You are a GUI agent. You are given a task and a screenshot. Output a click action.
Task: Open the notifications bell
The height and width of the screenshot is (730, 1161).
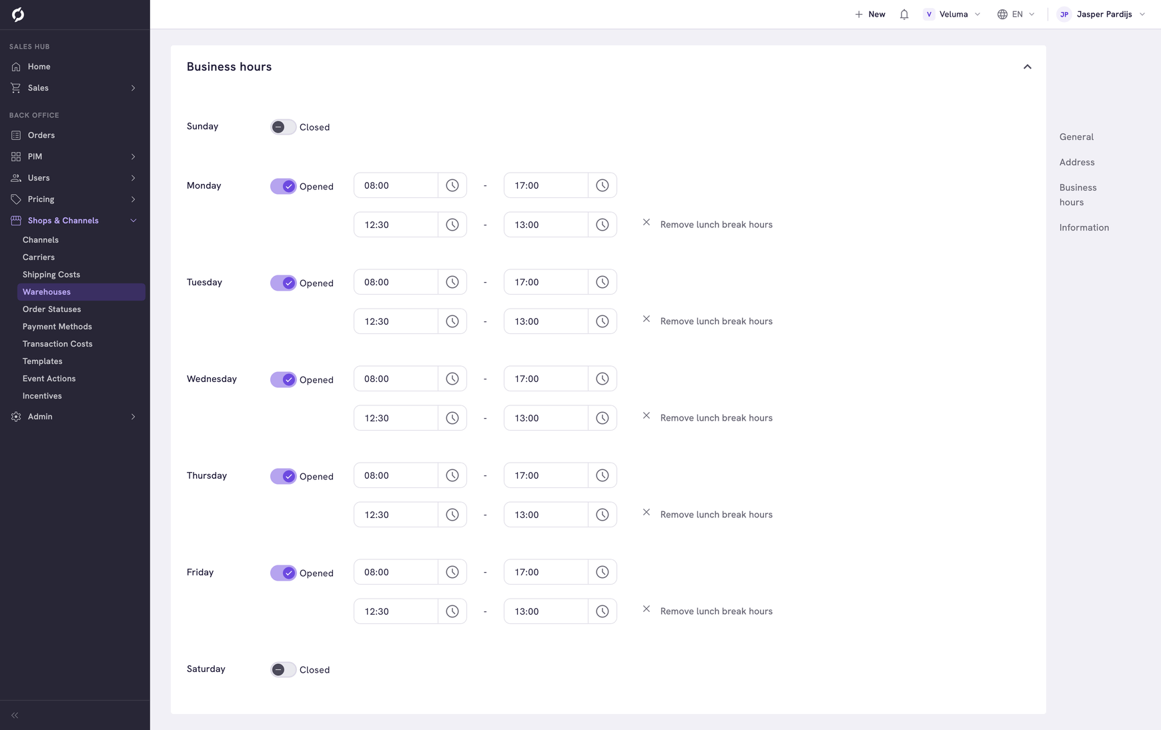point(904,14)
